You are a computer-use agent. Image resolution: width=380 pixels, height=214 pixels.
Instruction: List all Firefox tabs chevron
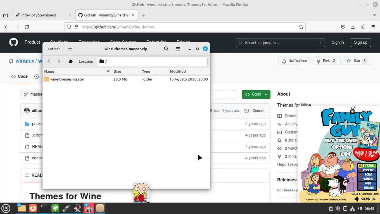click(x=374, y=15)
